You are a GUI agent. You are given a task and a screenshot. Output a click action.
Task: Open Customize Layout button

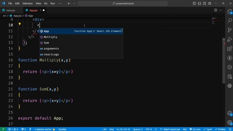[x=210, y=3]
